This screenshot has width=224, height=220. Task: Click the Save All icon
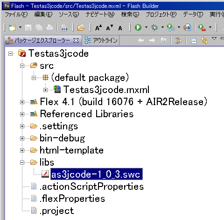pyautogui.click(x=39, y=28)
